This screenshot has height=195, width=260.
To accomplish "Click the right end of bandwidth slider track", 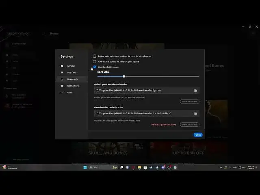I will click(x=199, y=76).
